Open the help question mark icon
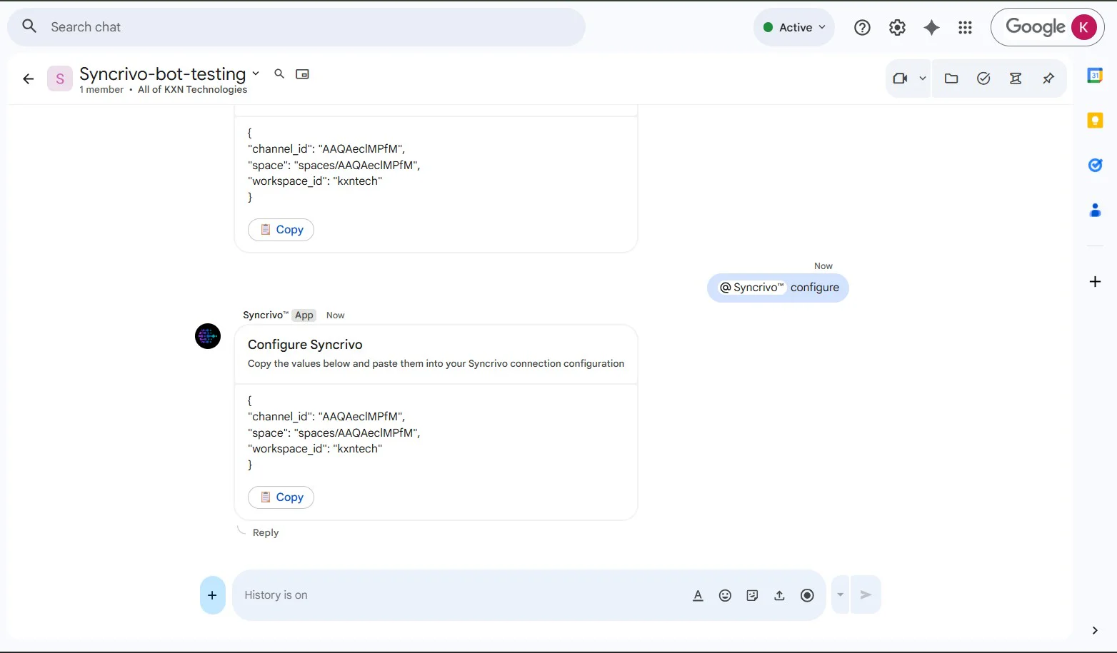1117x653 pixels. (862, 27)
